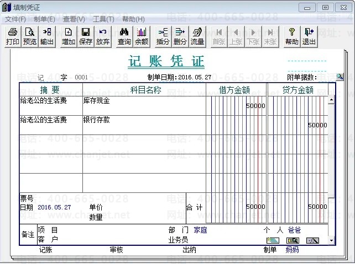Screen dimensions: 355x264
Task: Click the scroll-down arrow of voucher scrollbar
Action: click(332, 241)
